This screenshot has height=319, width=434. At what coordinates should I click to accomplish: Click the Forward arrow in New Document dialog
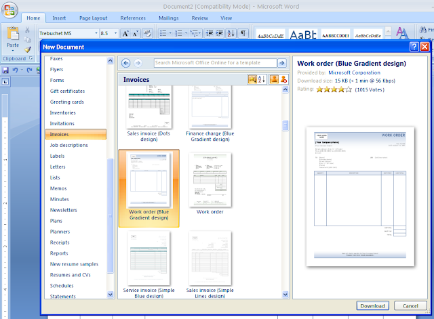click(138, 63)
